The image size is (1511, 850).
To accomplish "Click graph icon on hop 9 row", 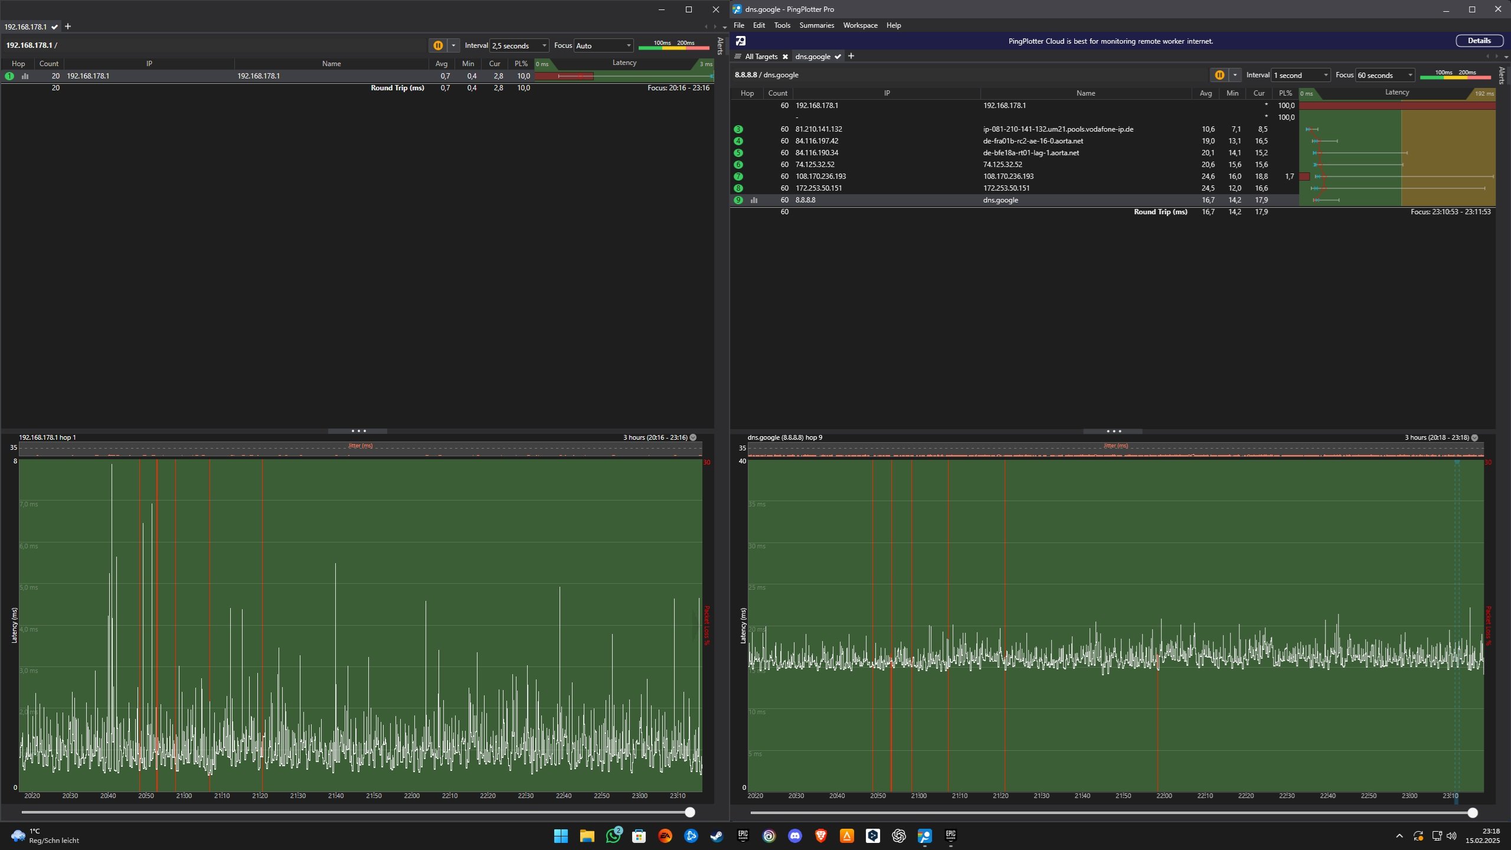I will tap(754, 200).
